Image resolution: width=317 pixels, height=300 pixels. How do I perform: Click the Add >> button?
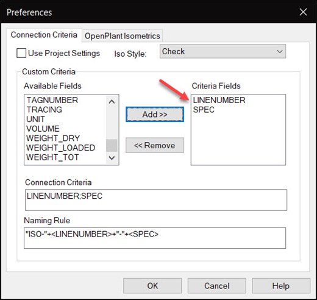coord(155,115)
